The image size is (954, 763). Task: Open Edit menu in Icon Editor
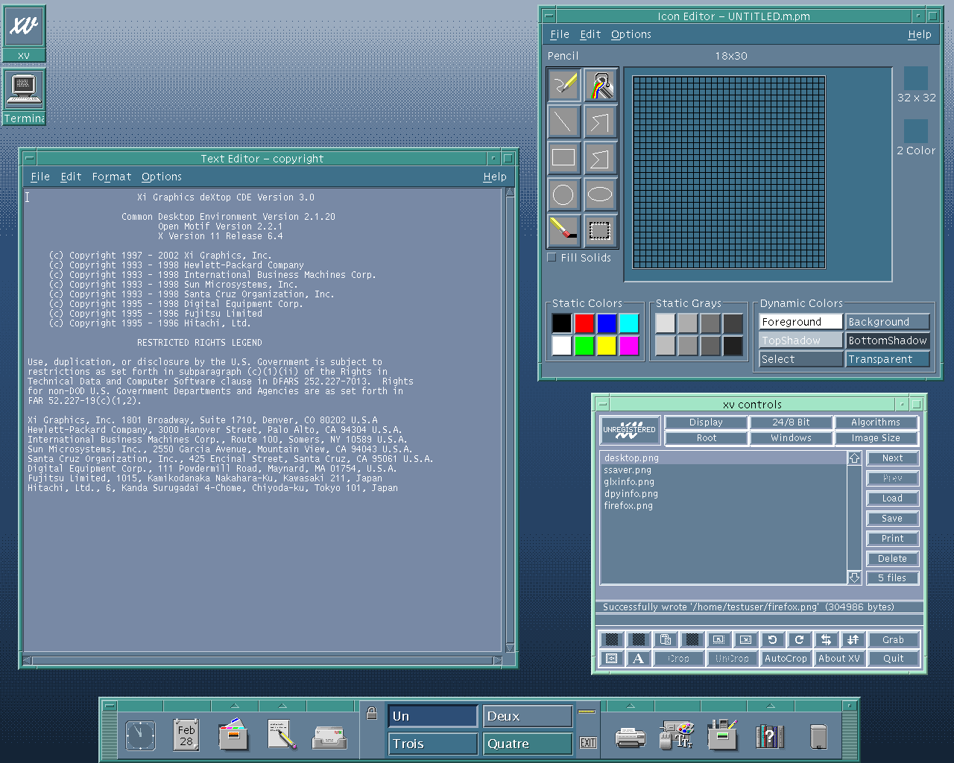point(590,34)
